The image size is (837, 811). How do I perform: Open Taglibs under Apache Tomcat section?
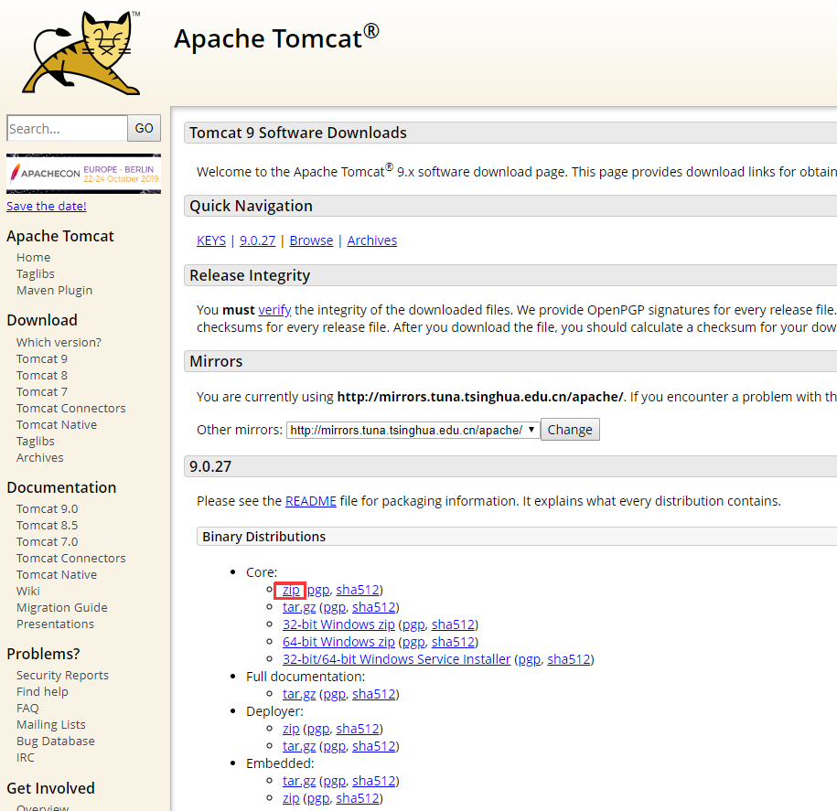tap(36, 273)
